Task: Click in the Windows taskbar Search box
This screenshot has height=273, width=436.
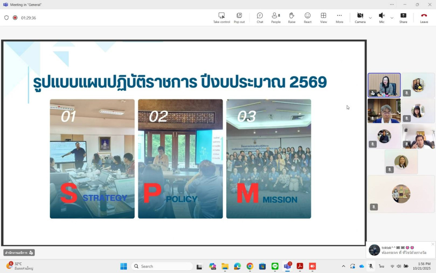Action: 162,266
